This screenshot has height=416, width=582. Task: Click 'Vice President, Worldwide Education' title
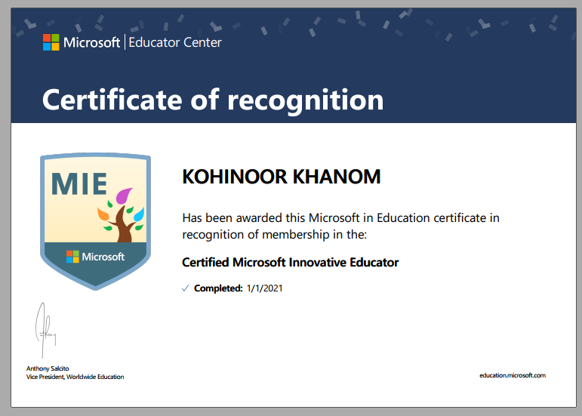coord(75,377)
